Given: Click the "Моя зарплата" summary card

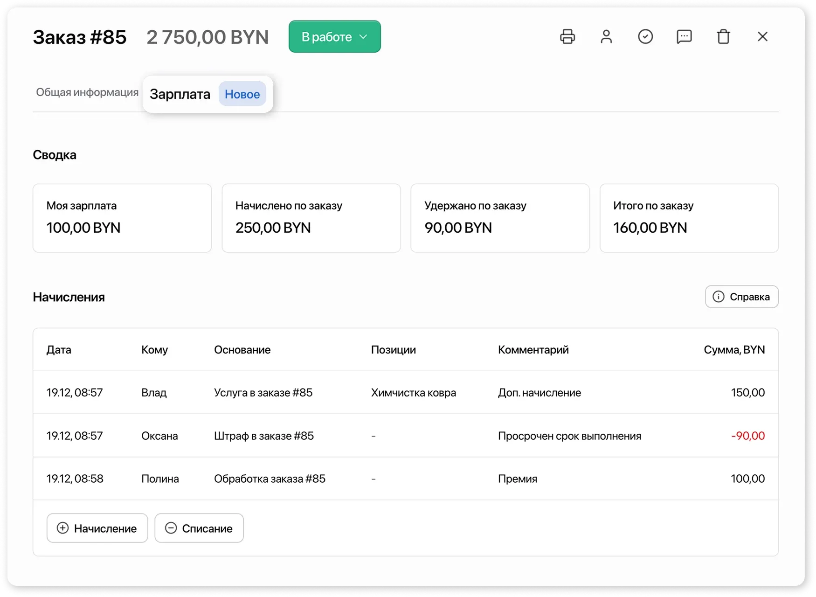Looking at the screenshot, I should point(122,218).
